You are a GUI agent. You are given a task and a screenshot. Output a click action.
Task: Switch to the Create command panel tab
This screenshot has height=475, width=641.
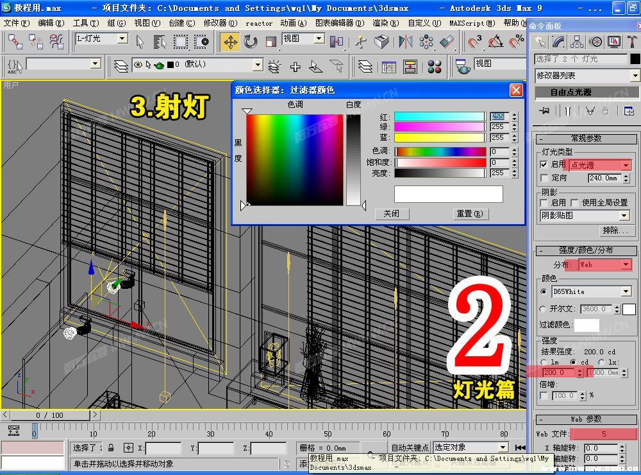click(540, 41)
